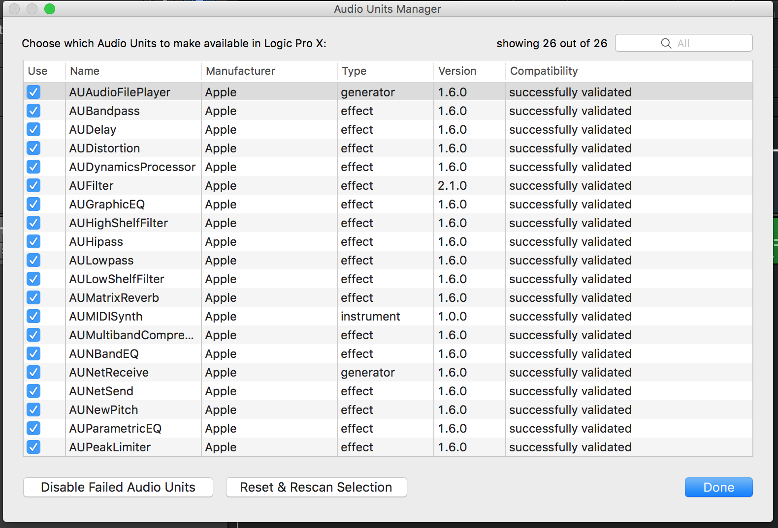Select the AULowShelfFilter row name
Viewport: 778px width, 528px height.
(117, 279)
